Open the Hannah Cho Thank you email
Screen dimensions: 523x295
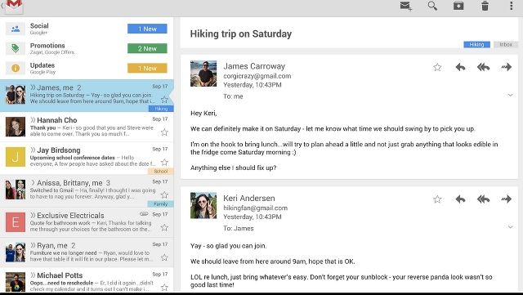(x=87, y=127)
